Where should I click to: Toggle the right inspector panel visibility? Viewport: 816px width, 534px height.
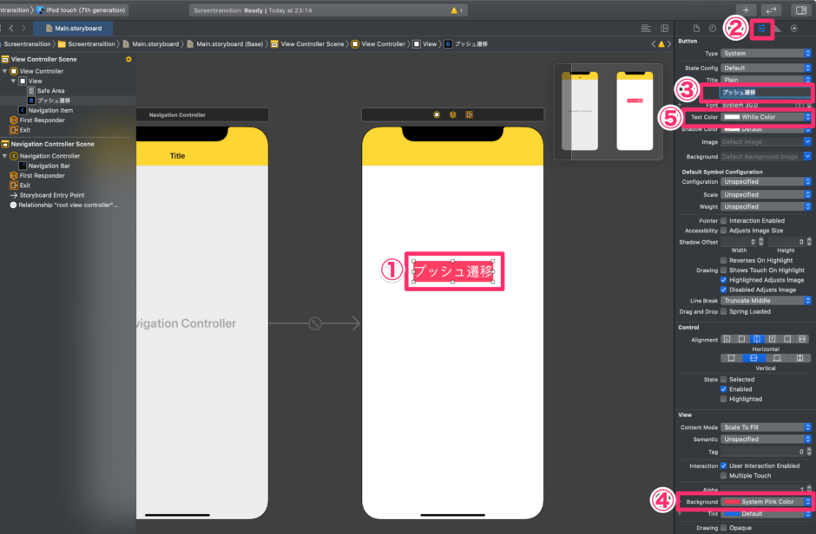coord(800,10)
